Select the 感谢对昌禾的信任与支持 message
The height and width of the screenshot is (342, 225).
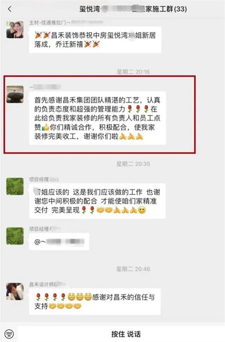95,301
